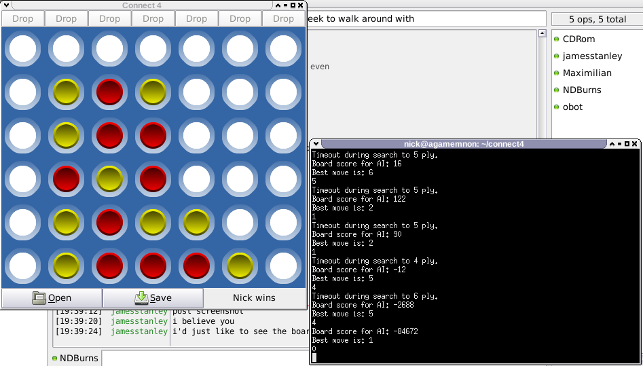This screenshot has width=643, height=366.
Task: Click the folder icon on the Open button
Action: pyautogui.click(x=39, y=297)
